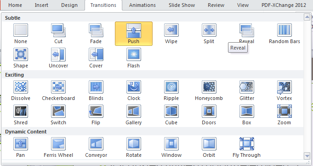
Task: Open the Home ribbon tab
Action: coord(15,5)
